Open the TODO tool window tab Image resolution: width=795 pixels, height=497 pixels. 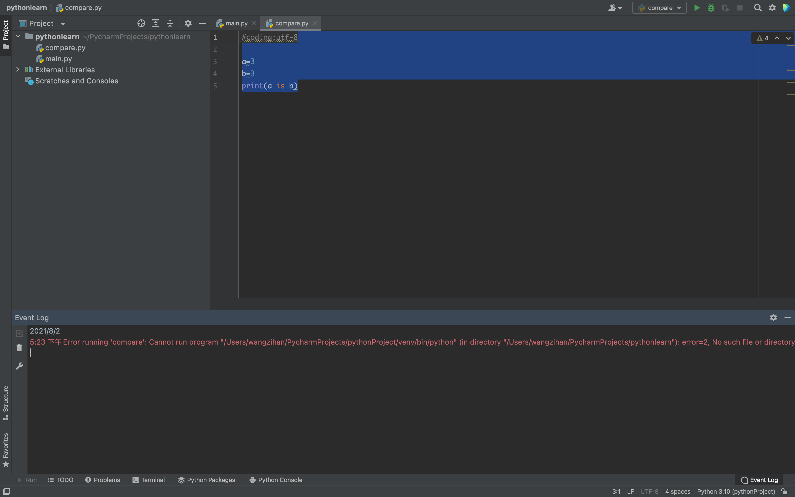[61, 480]
